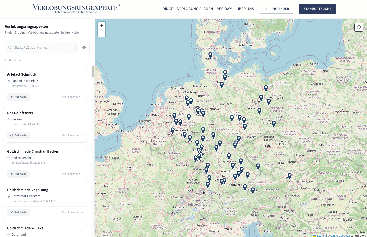
Task: Reset the map view
Action: point(359,27)
